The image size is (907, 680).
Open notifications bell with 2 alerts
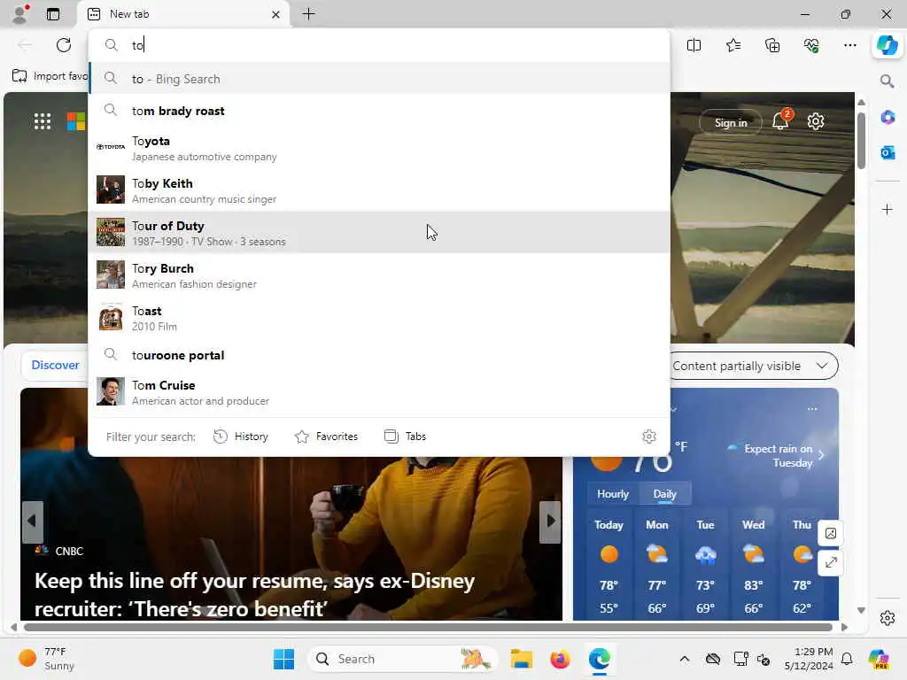click(781, 120)
